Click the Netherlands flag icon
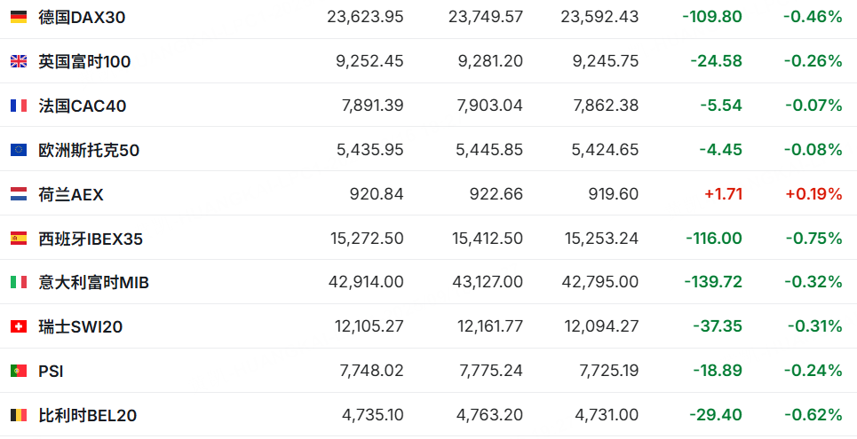This screenshot has width=857, height=439. [x=19, y=194]
